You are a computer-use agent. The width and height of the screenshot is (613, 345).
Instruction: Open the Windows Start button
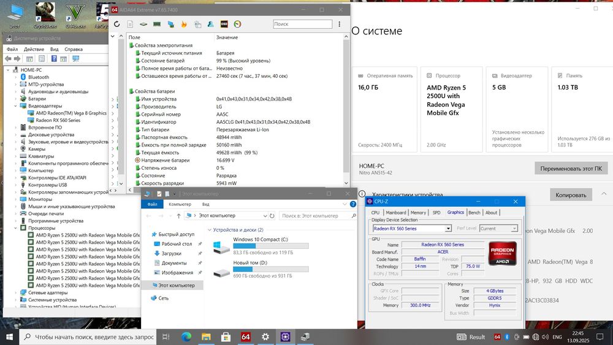coord(9,336)
